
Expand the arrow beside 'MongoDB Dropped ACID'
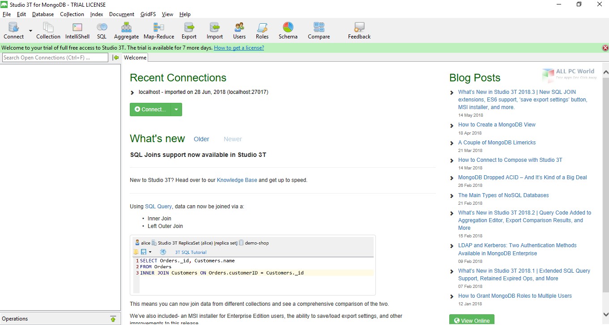click(452, 178)
